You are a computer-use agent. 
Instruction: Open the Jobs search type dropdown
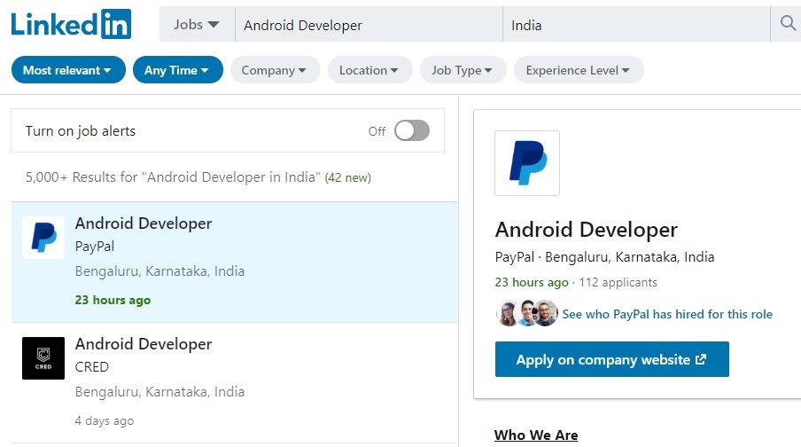[x=197, y=25]
